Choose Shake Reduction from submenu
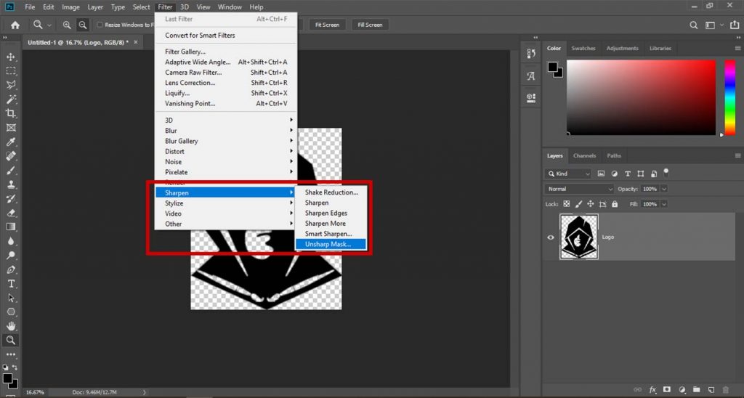This screenshot has height=398, width=744. point(331,192)
